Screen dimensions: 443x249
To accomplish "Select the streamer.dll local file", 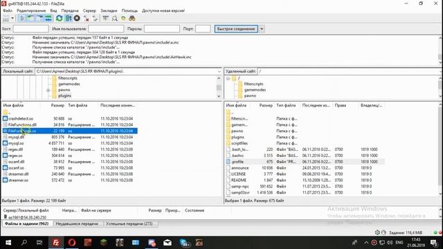I will pos(70,174).
